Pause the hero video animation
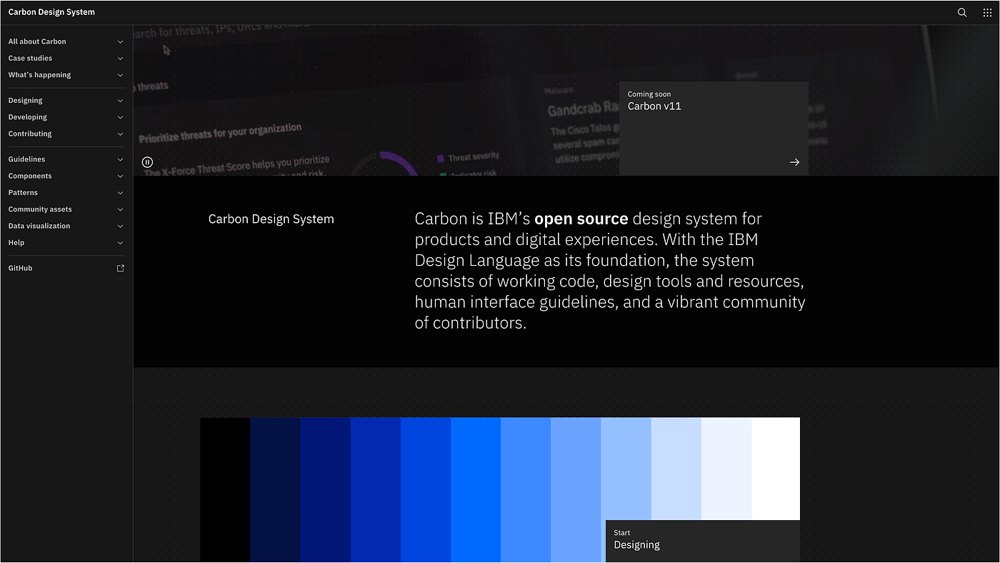This screenshot has width=1000, height=563. tap(147, 162)
